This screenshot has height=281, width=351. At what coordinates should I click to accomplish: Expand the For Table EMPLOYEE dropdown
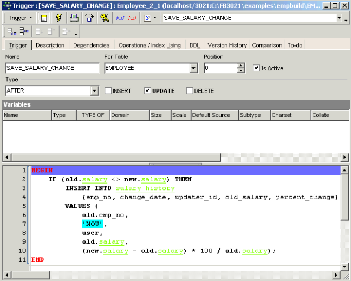(193, 68)
